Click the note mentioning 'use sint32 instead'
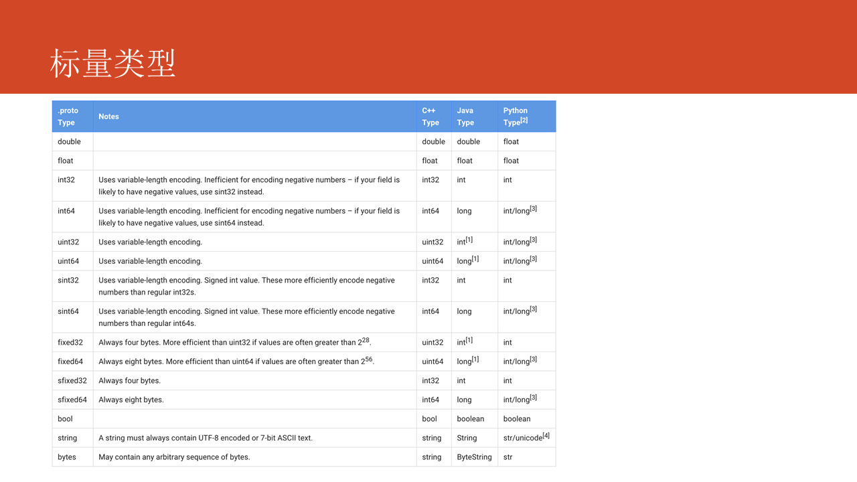This screenshot has width=857, height=482. coord(249,185)
